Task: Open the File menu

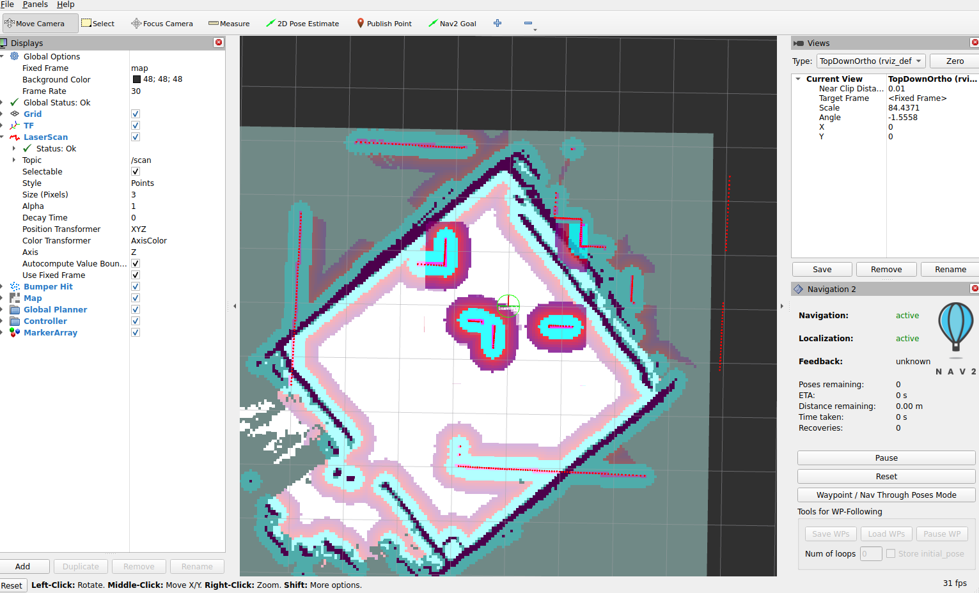Action: [x=8, y=4]
